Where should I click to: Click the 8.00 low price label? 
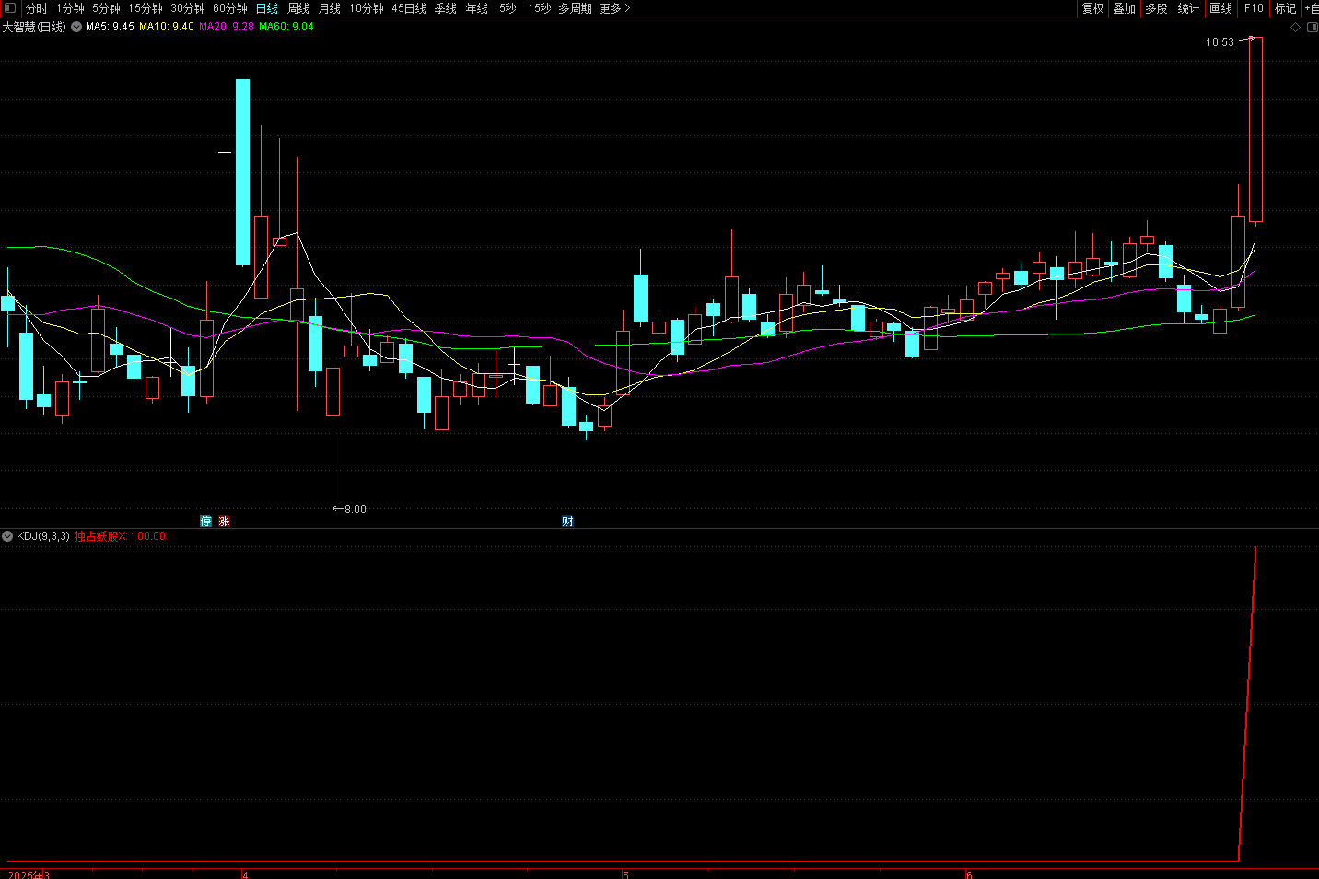tap(356, 509)
